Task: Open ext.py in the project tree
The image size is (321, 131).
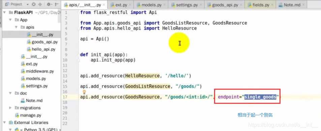Action: click(x=32, y=64)
